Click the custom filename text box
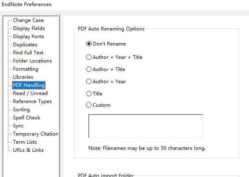 [146, 126]
